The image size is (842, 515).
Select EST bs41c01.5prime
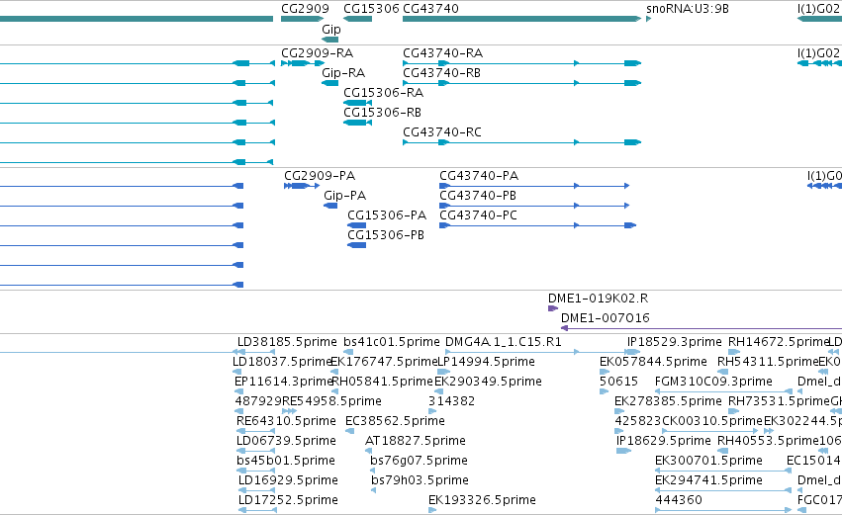point(392,342)
